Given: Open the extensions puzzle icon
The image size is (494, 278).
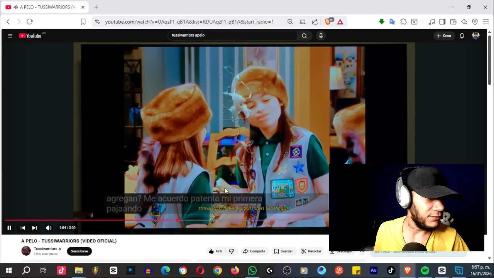Looking at the screenshot, I should [x=403, y=22].
